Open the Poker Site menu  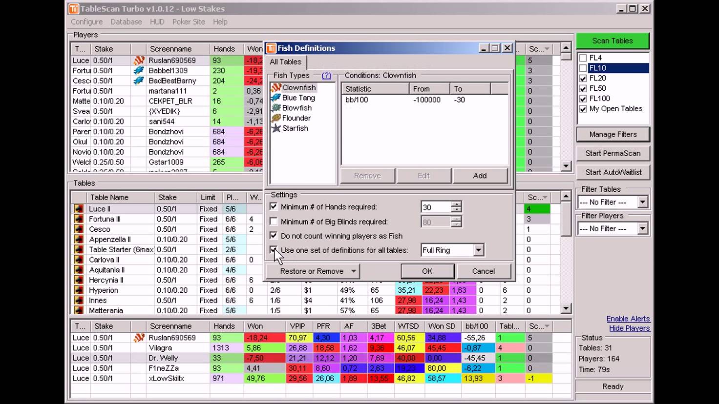coord(189,22)
